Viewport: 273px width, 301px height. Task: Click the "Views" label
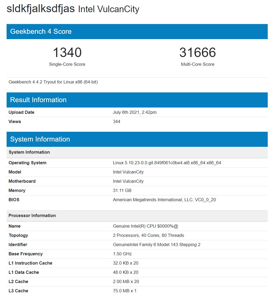click(15, 121)
